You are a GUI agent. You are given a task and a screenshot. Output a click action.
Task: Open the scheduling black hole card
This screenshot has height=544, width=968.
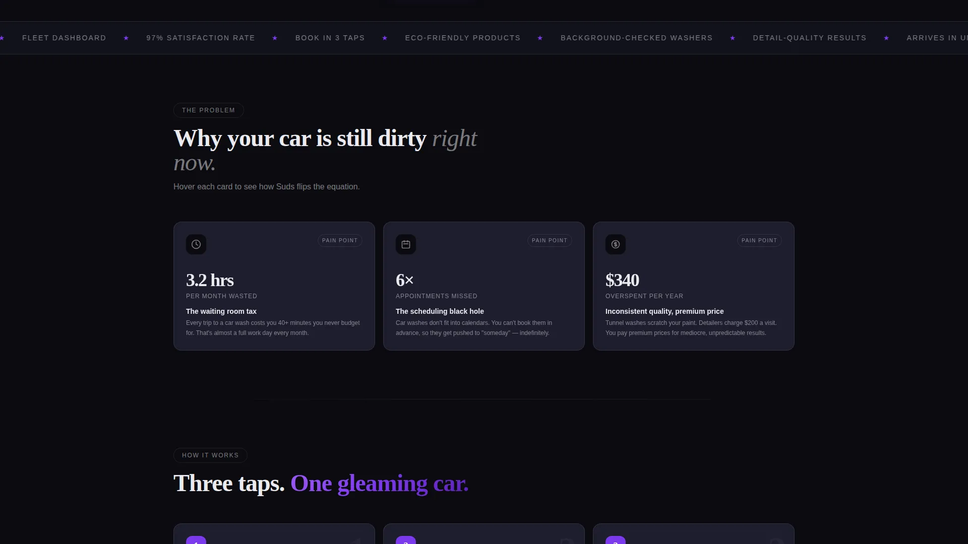point(484,286)
